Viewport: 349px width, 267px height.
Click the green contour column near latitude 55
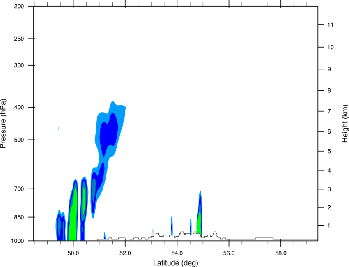[199, 223]
